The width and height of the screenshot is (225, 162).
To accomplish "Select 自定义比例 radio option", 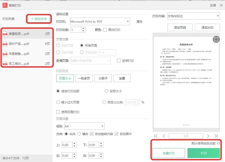I will point(104,102).
